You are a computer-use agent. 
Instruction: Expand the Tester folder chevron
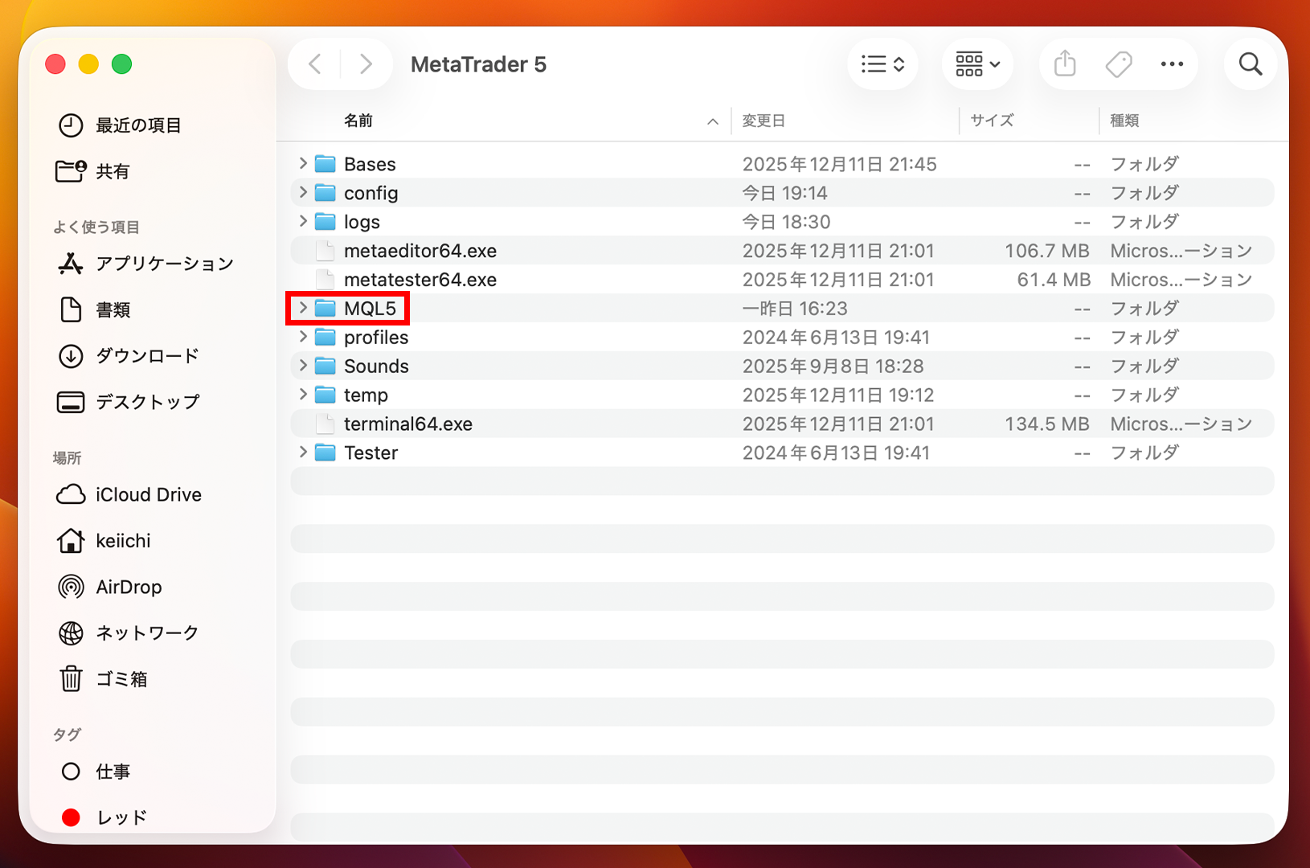(x=303, y=452)
